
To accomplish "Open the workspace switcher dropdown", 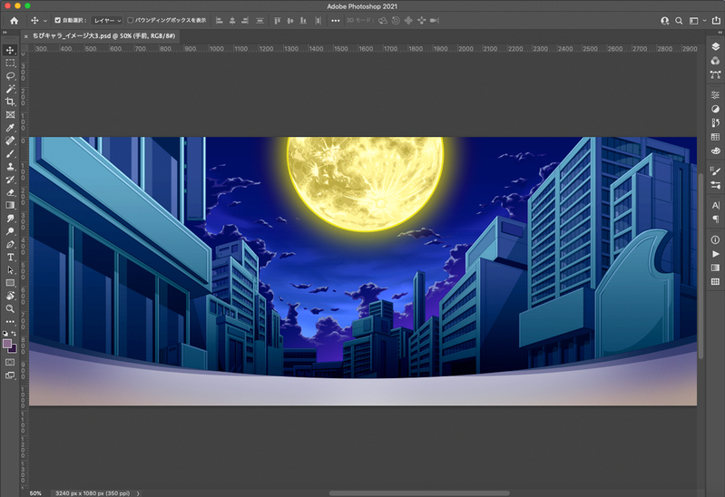I will click(x=697, y=20).
